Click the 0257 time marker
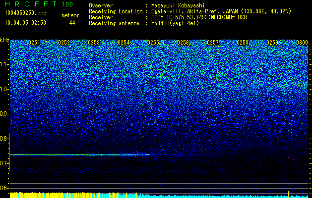This screenshot has width=312, height=198. [x=213, y=43]
